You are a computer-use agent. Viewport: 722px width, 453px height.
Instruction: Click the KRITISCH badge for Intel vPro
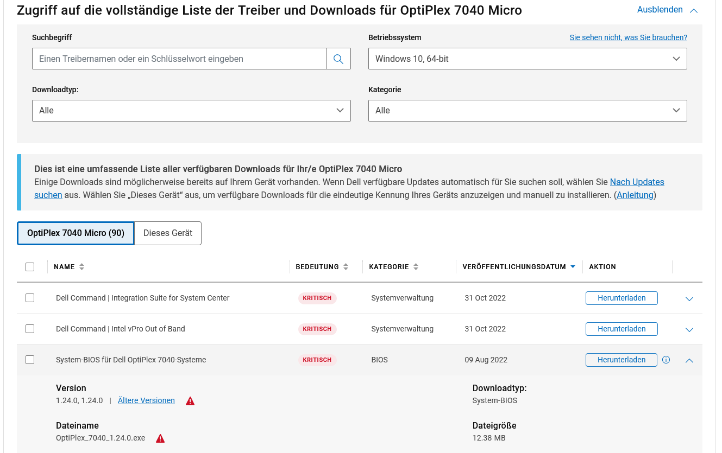coord(317,329)
